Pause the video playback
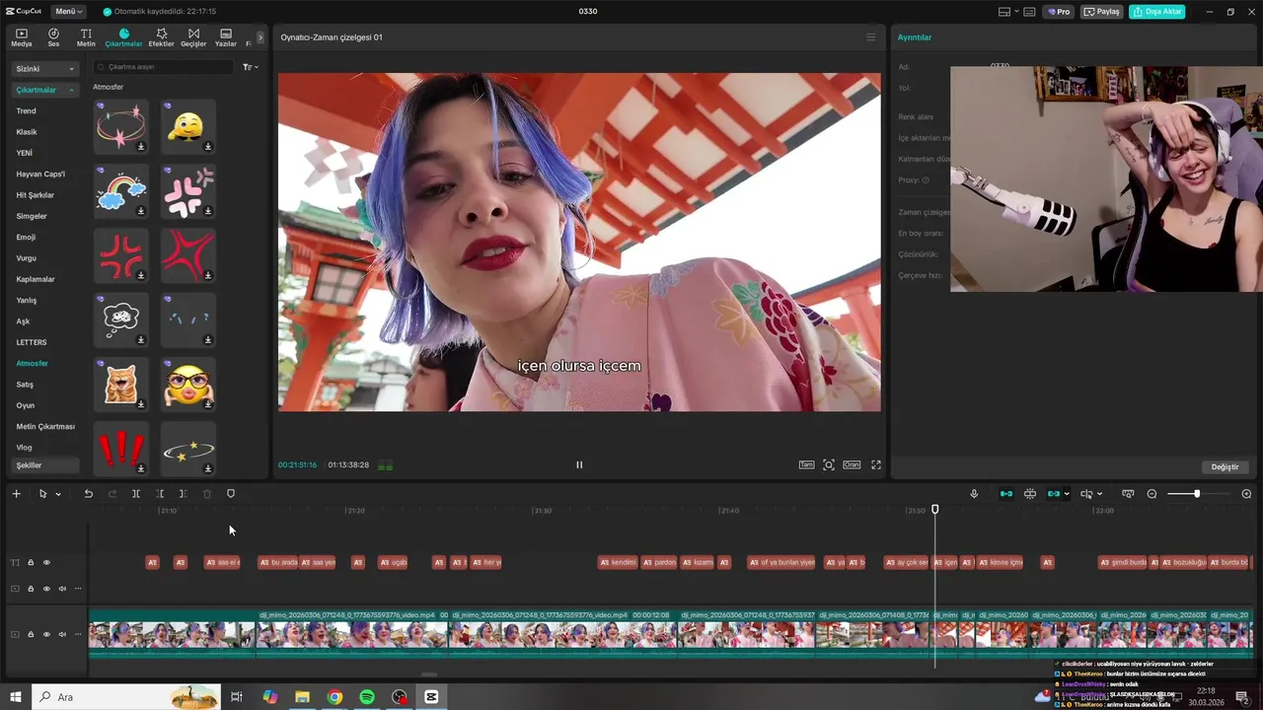Image resolution: width=1263 pixels, height=710 pixels. coord(579,464)
